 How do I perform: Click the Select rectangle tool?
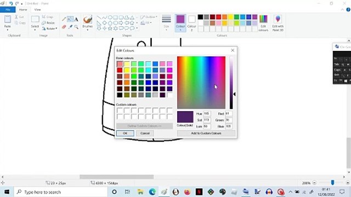tap(35, 19)
